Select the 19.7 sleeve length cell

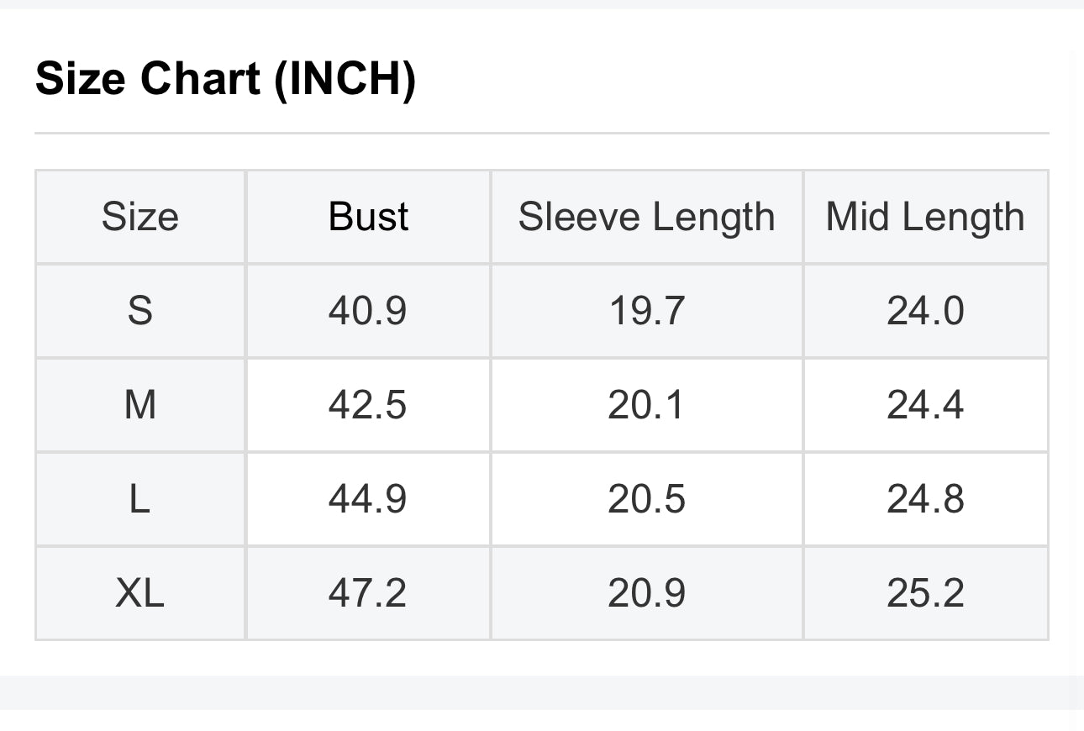pos(646,311)
